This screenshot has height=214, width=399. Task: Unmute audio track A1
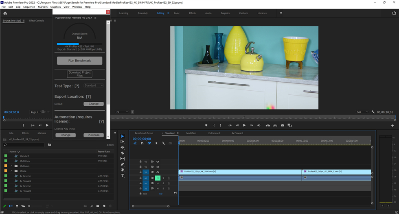(158, 178)
